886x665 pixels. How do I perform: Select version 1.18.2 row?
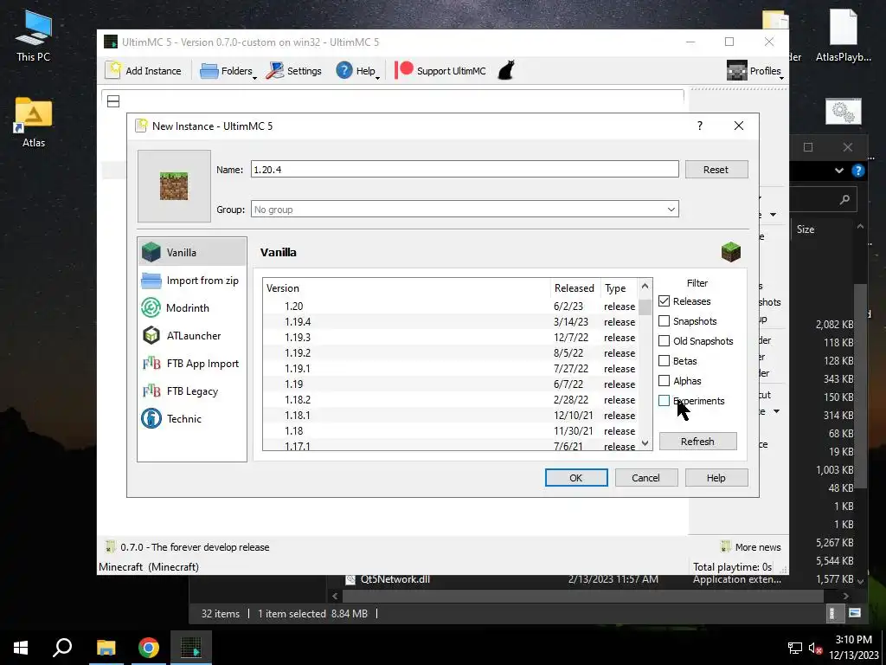450,399
